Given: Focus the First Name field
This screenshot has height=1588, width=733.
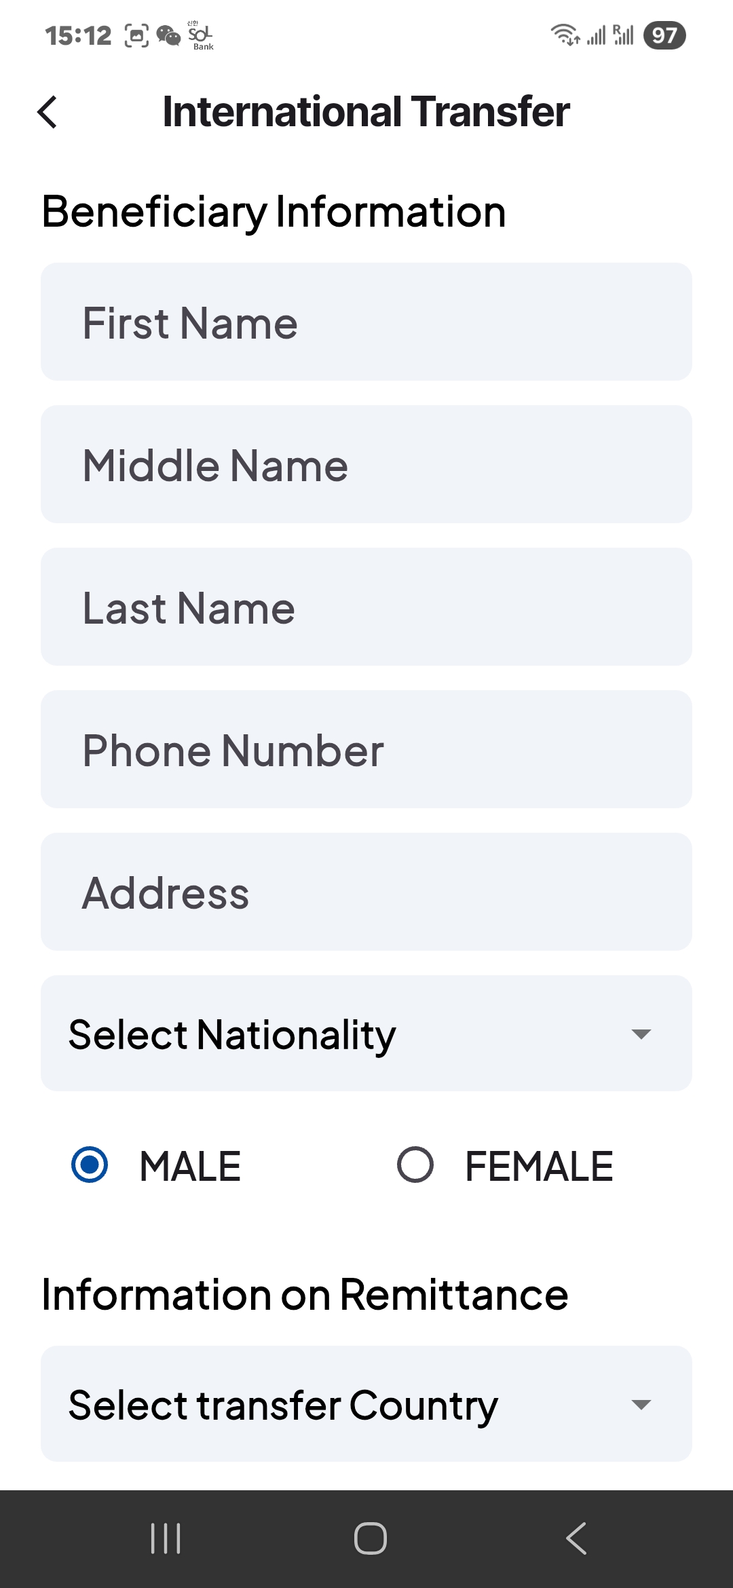Looking at the screenshot, I should (366, 322).
